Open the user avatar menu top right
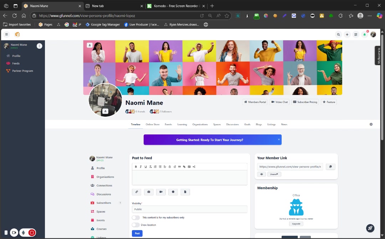Viewport: 385px width, 239px height. (373, 34)
